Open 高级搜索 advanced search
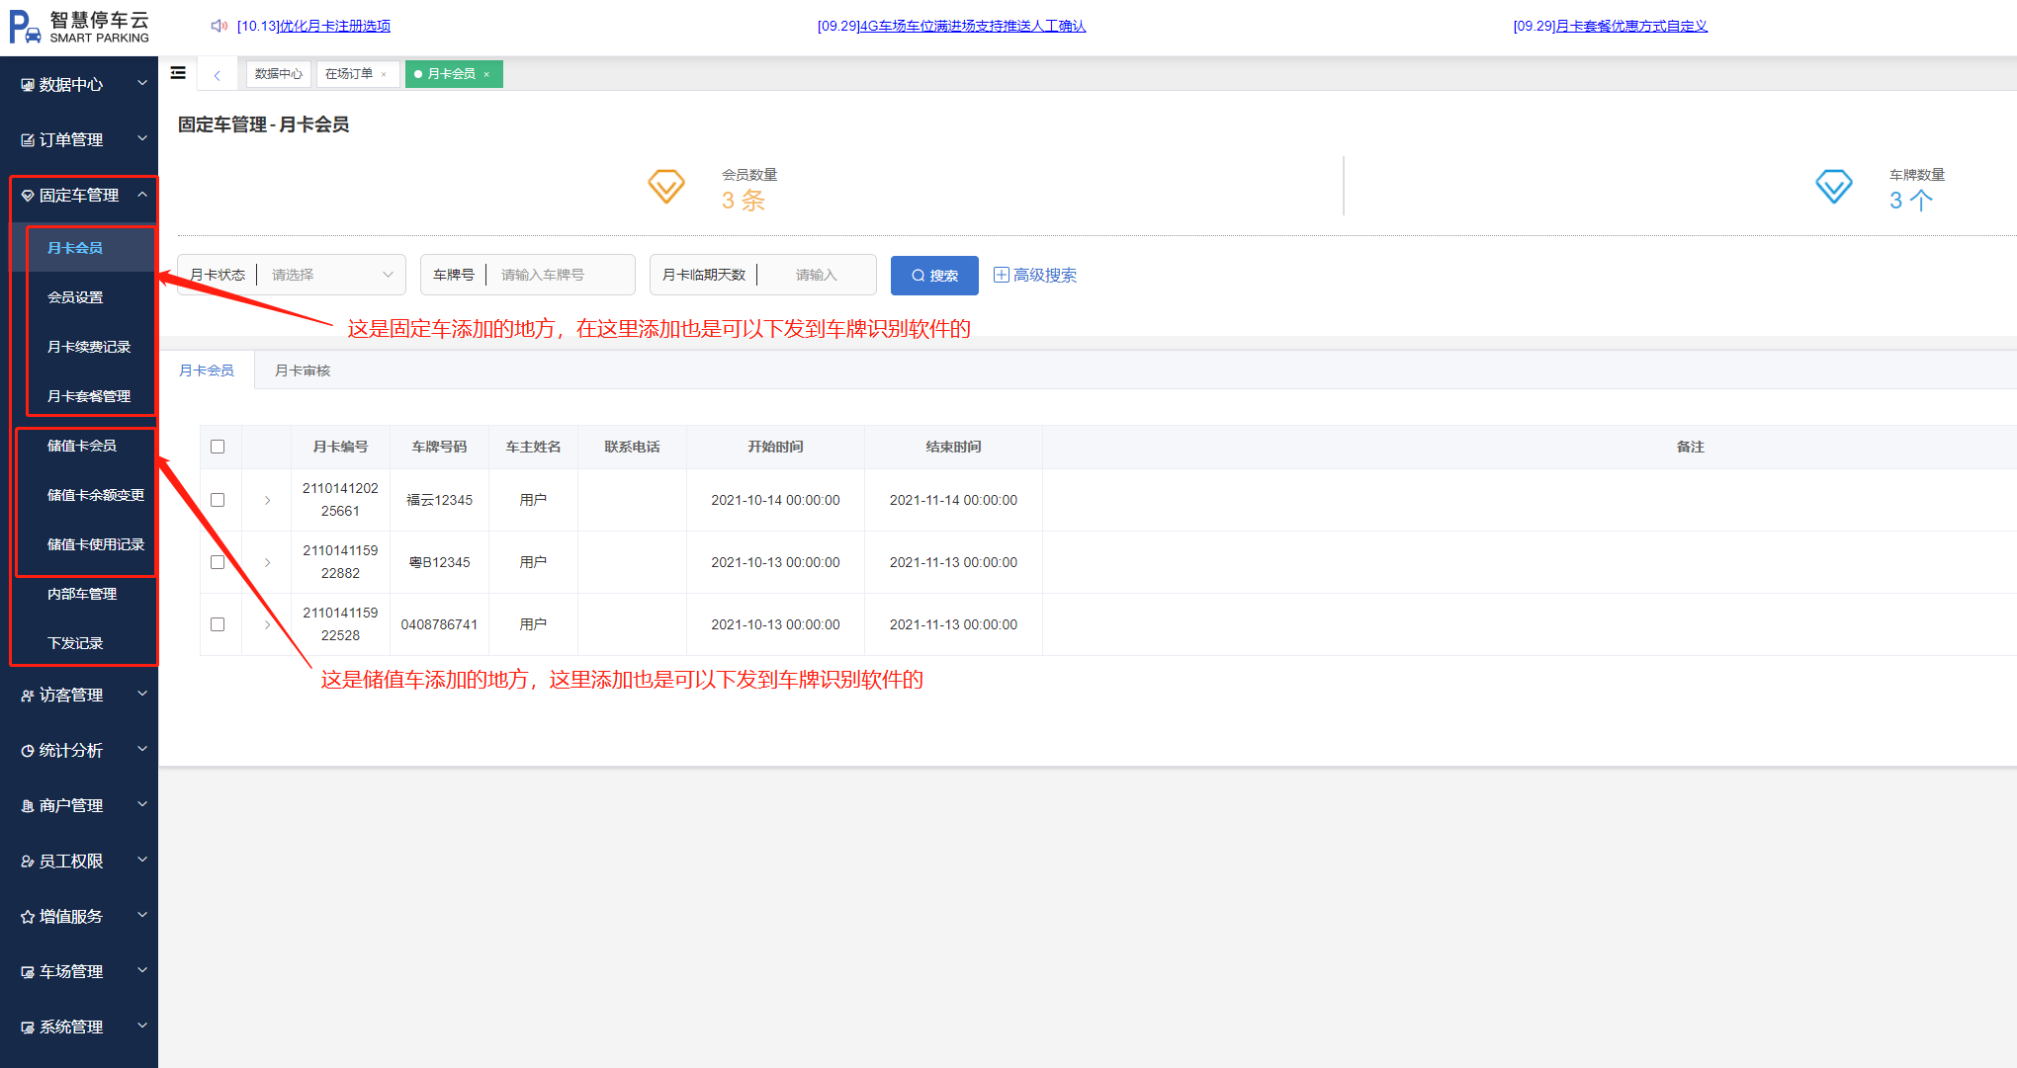 click(1035, 275)
